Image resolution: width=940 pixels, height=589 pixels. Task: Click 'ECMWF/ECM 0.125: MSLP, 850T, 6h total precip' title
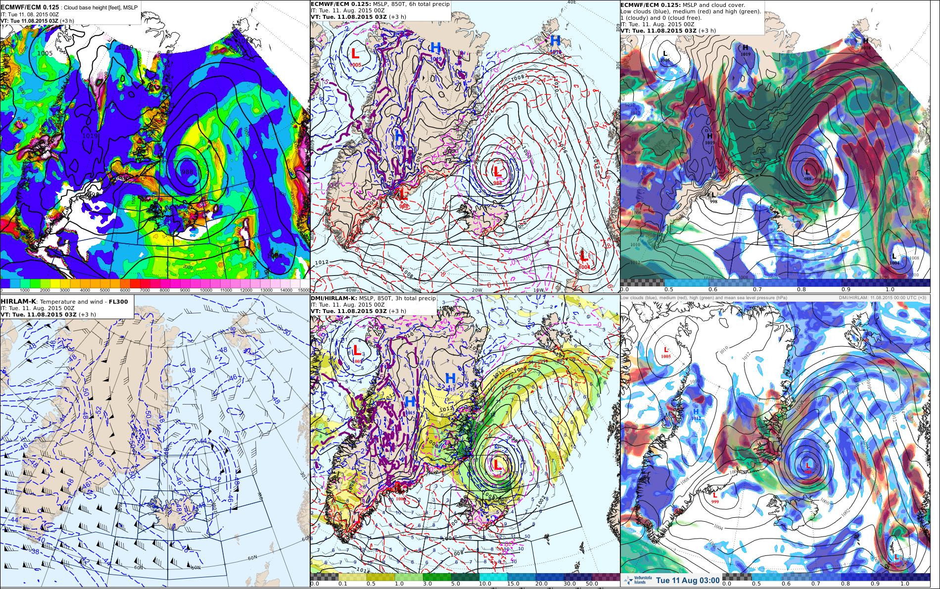point(380,4)
